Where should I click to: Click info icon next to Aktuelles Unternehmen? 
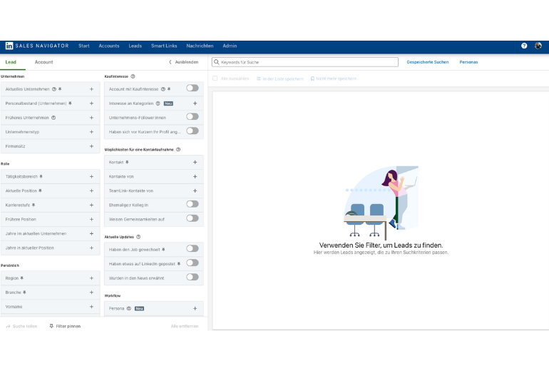[54, 89]
